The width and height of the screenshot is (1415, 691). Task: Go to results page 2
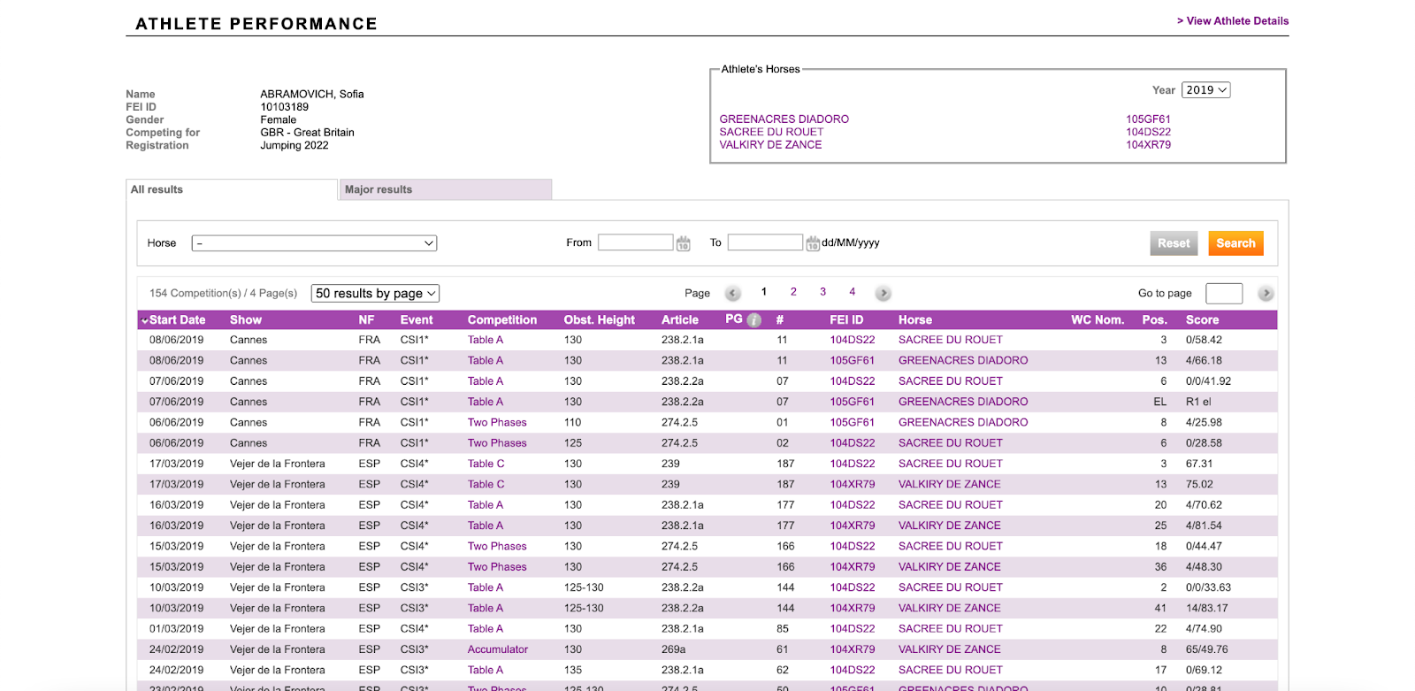click(x=793, y=292)
